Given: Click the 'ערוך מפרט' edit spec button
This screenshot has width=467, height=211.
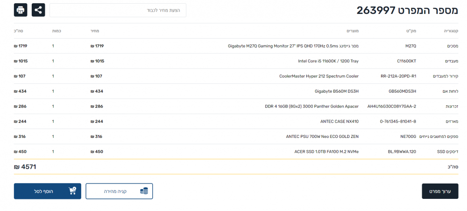Looking at the screenshot, I should (440, 191).
